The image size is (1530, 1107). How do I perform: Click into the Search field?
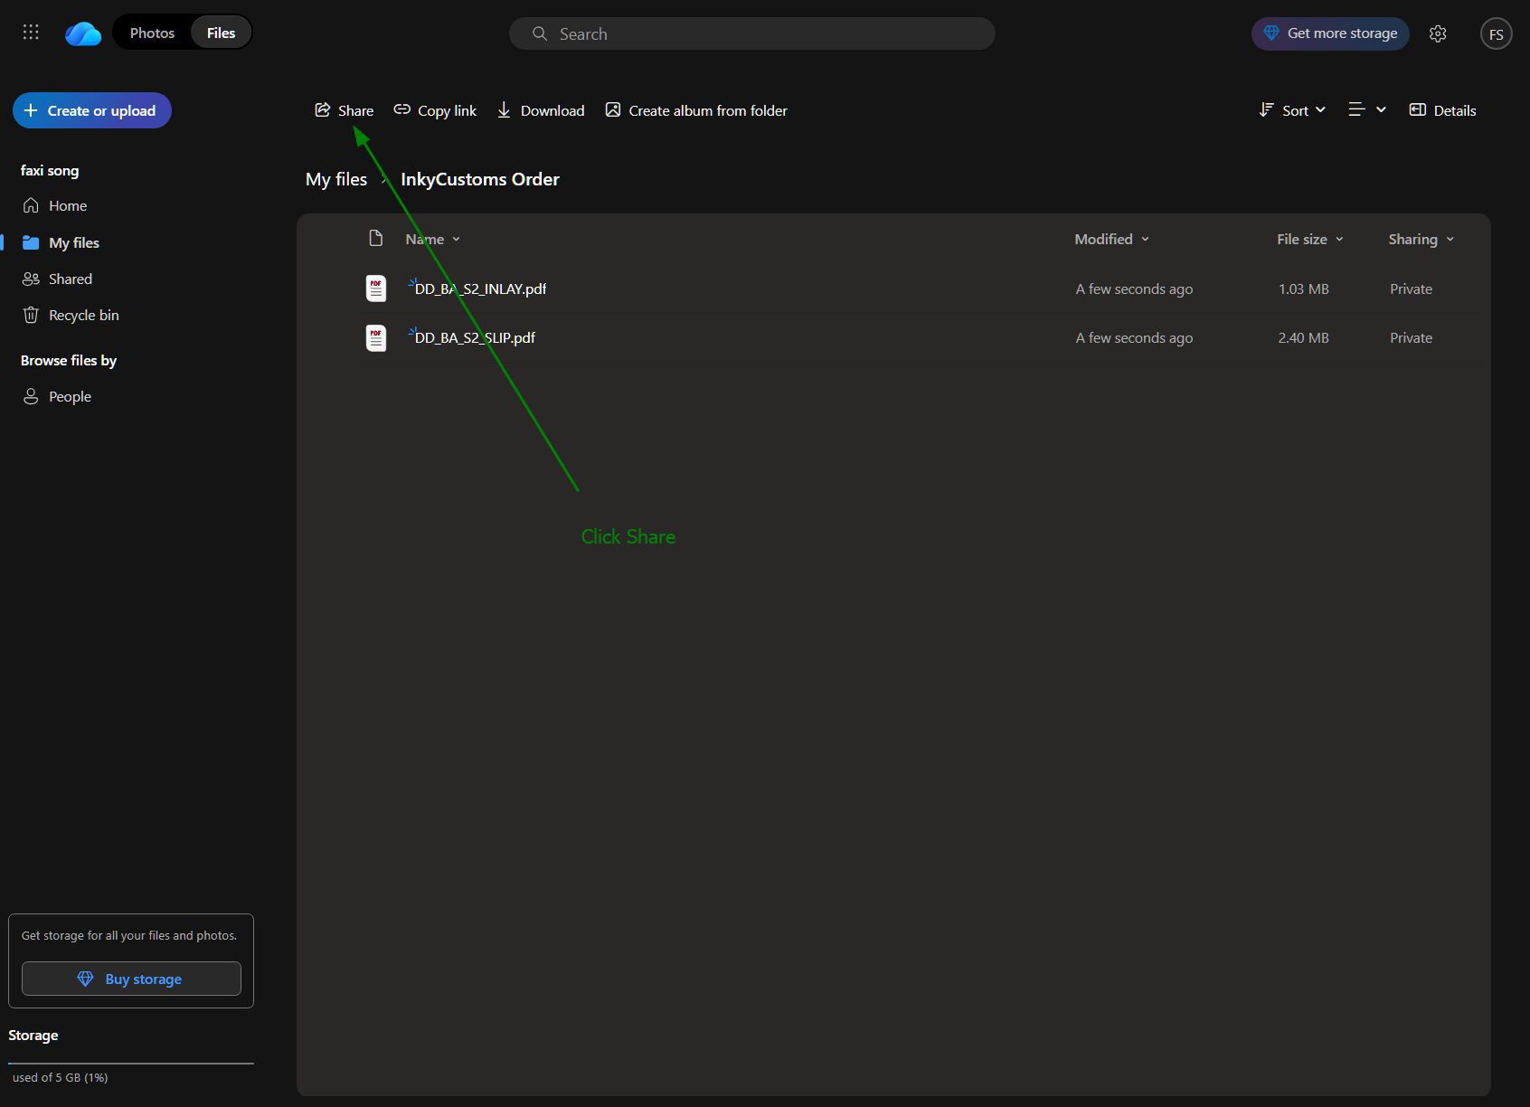tap(751, 33)
